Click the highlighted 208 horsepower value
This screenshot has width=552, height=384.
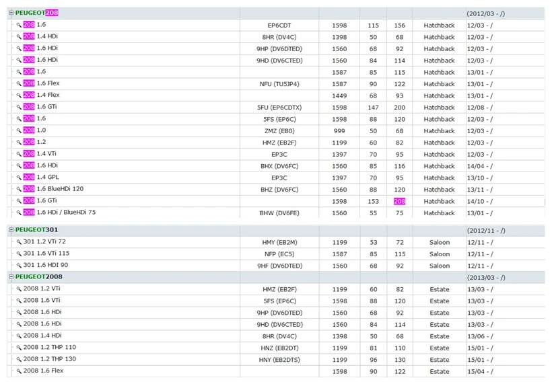tap(399, 201)
